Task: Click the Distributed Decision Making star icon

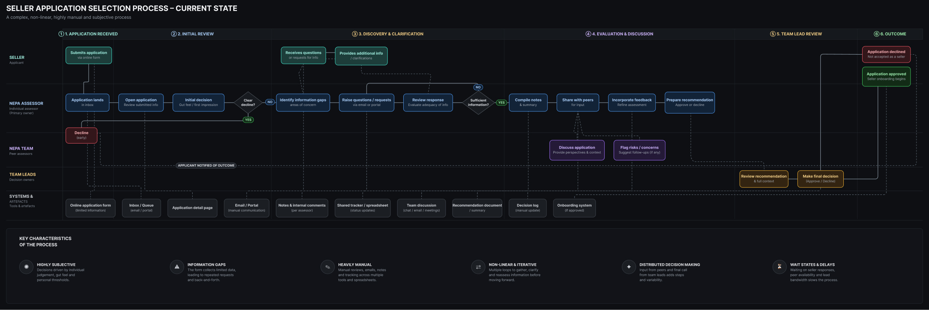Action: pyautogui.click(x=629, y=267)
